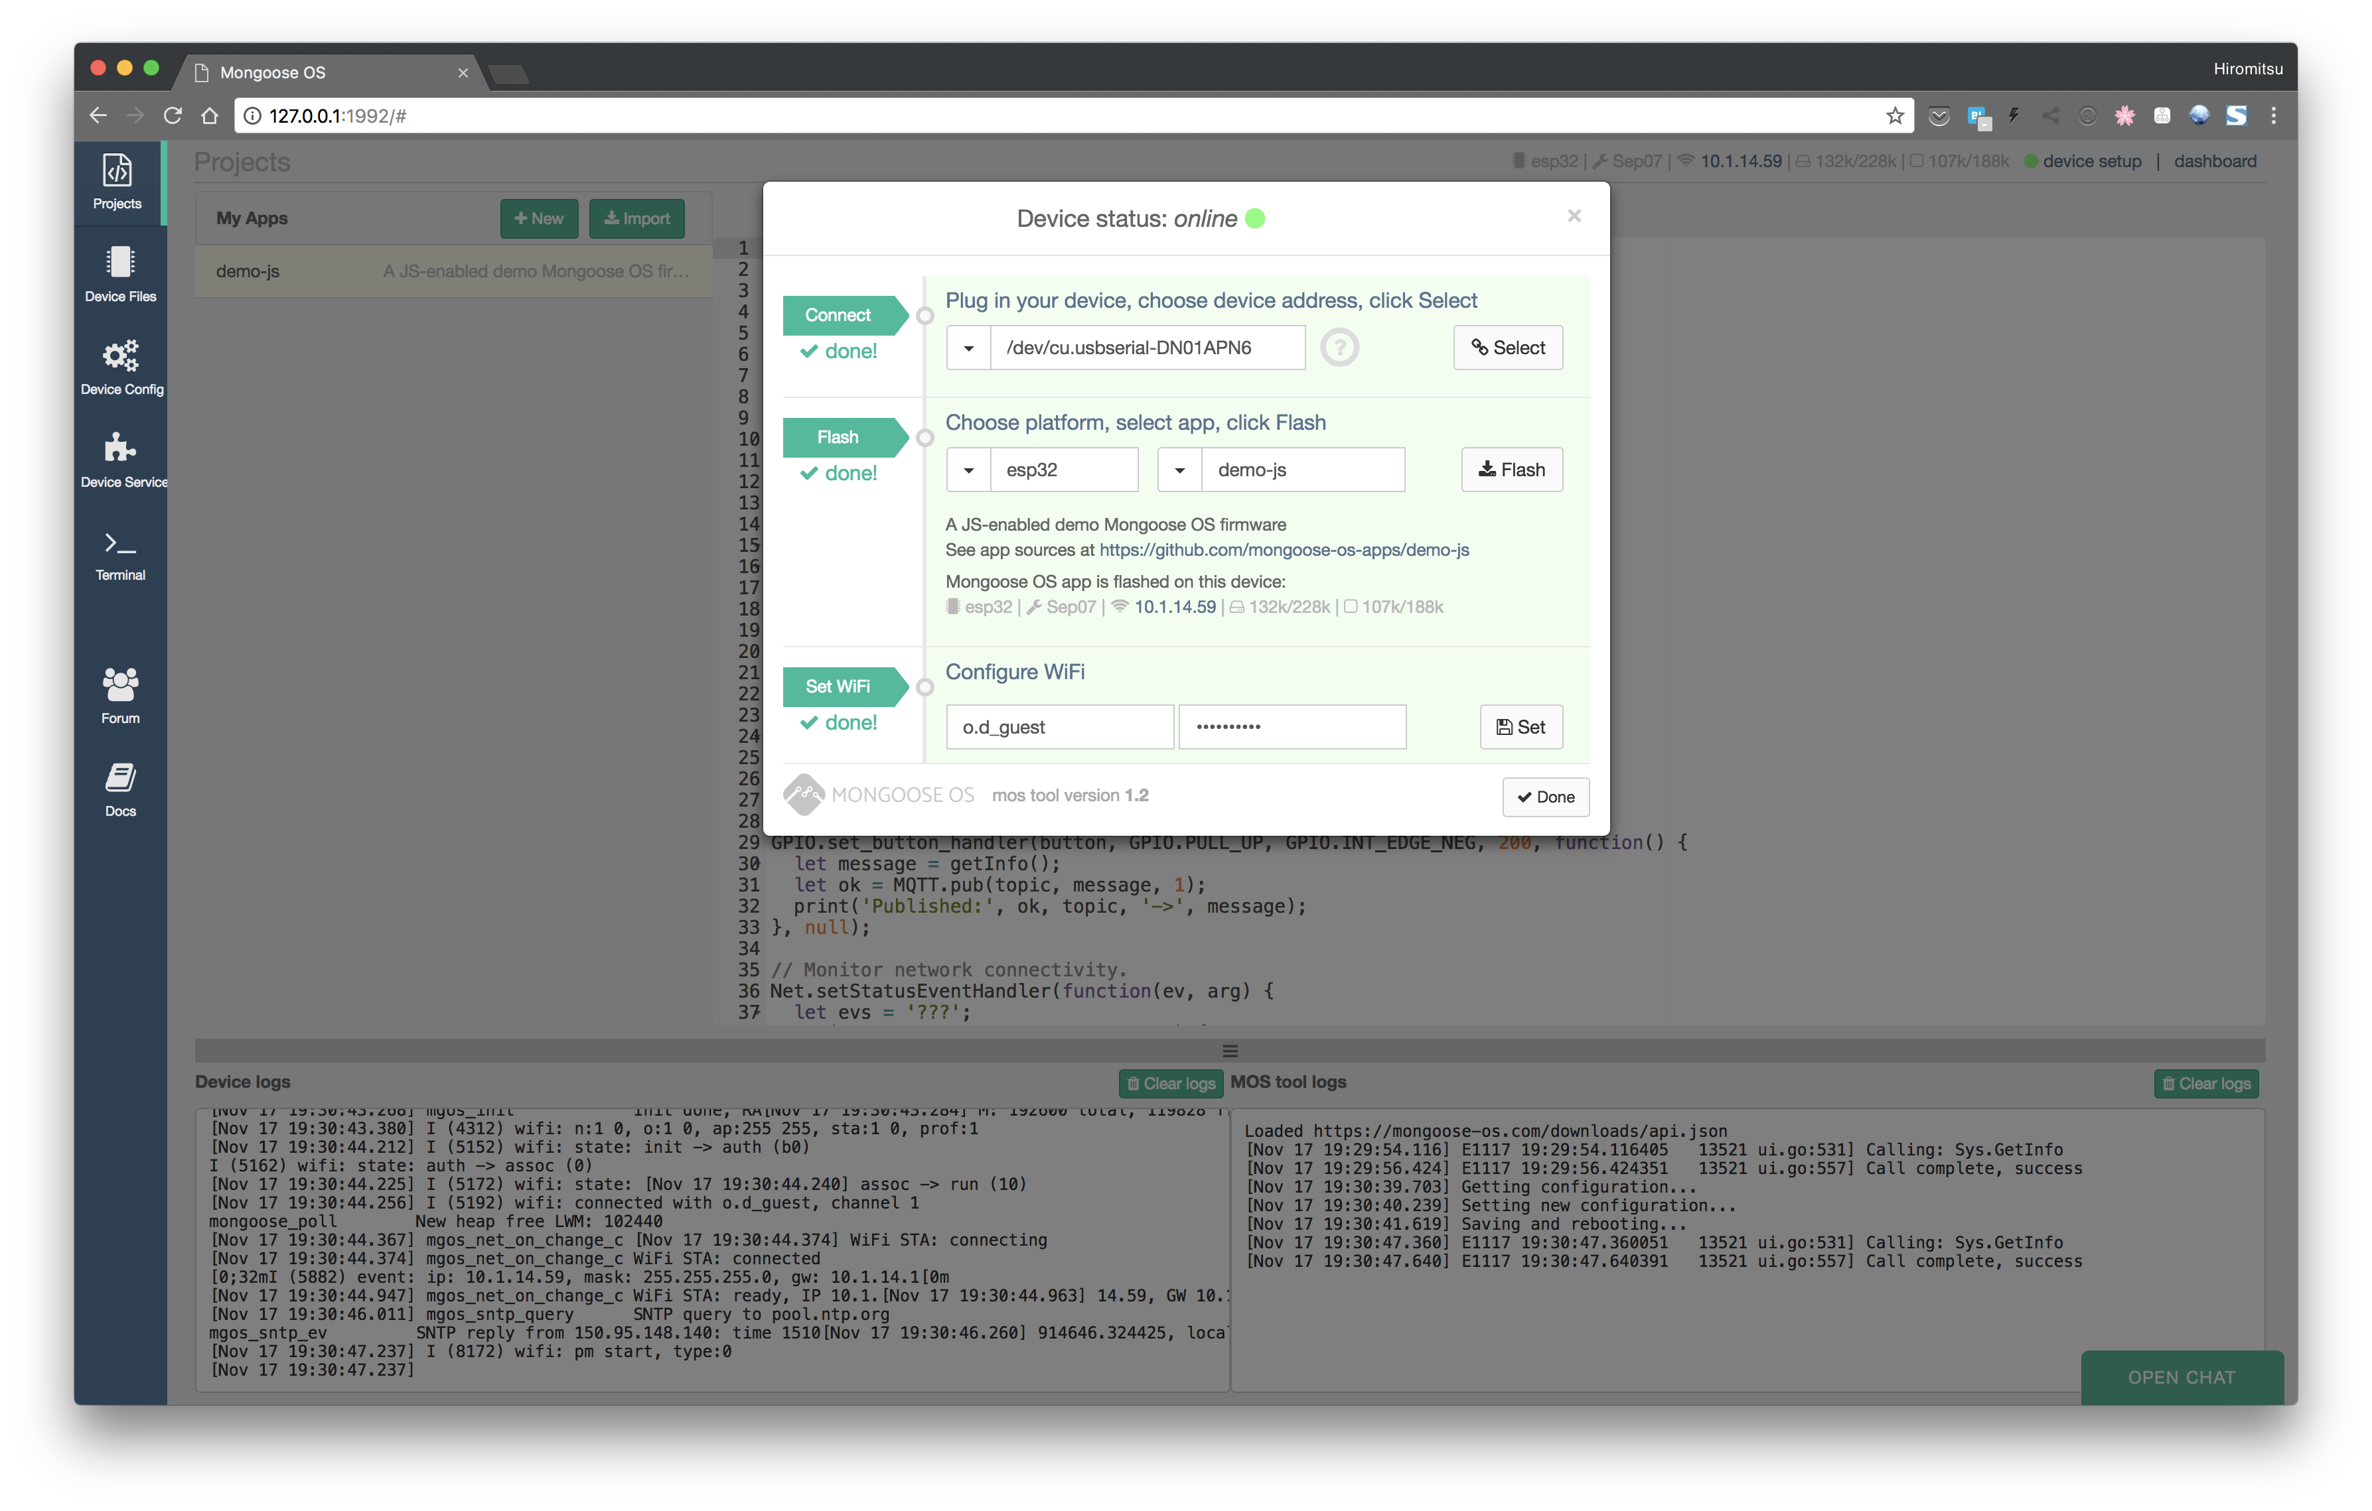This screenshot has height=1511, width=2372.
Task: Click the WiFi SSID o.d_guest field
Action: pos(1059,728)
